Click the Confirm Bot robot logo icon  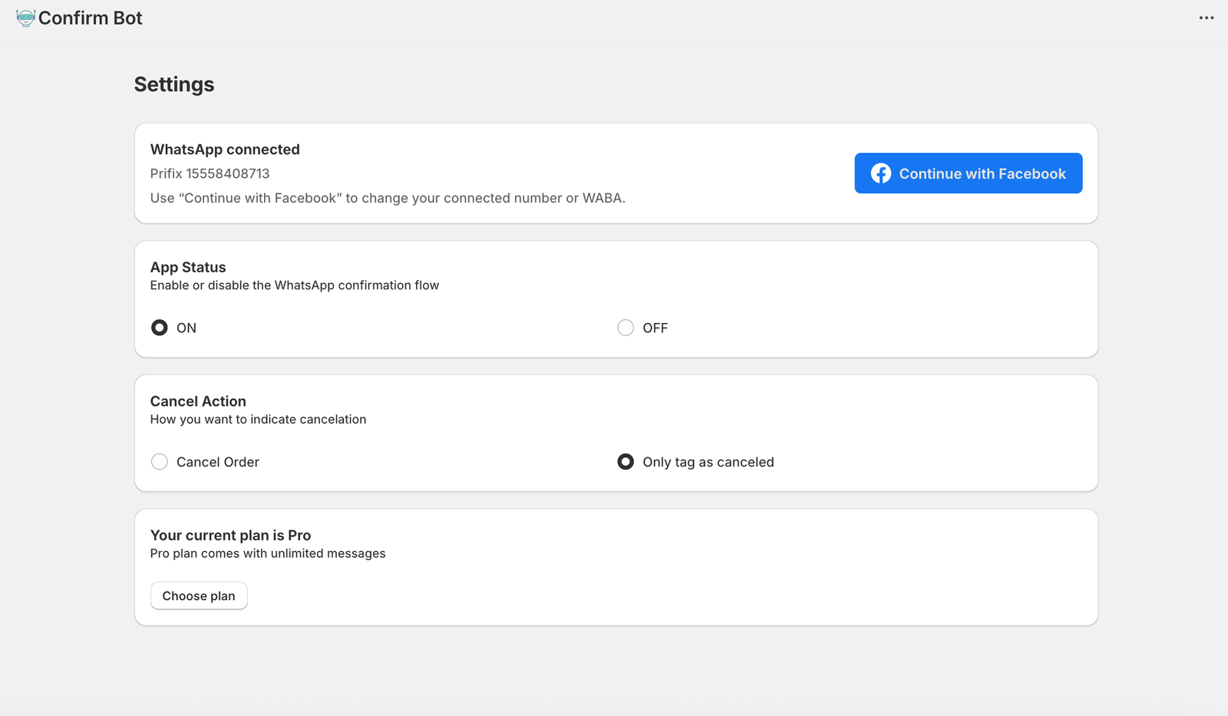[27, 17]
